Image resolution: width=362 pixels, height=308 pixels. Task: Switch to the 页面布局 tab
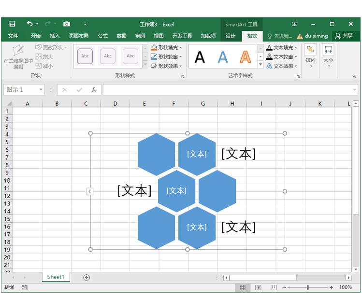point(79,36)
